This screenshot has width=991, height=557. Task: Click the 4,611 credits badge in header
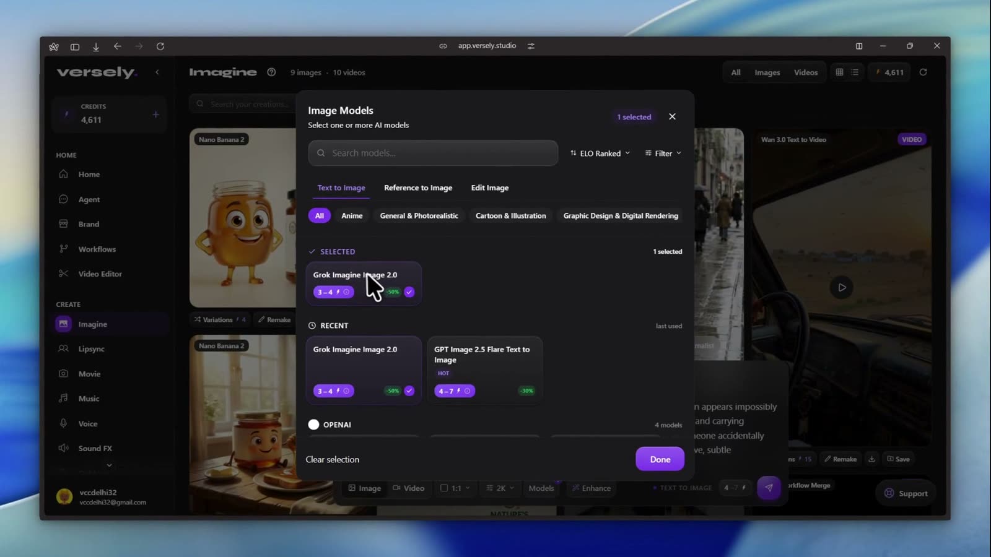point(889,72)
